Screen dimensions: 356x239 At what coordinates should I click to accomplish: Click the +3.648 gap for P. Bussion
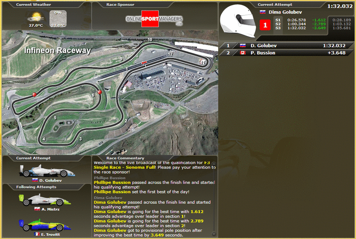click(336, 53)
